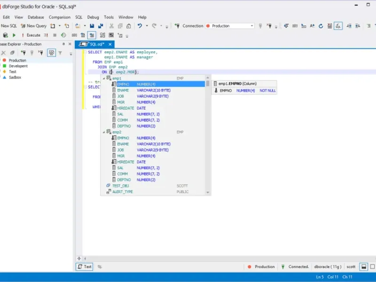Screen dimensions: 376x282
Task: Select the Developent connection in Database Explorer
Action: point(18,66)
